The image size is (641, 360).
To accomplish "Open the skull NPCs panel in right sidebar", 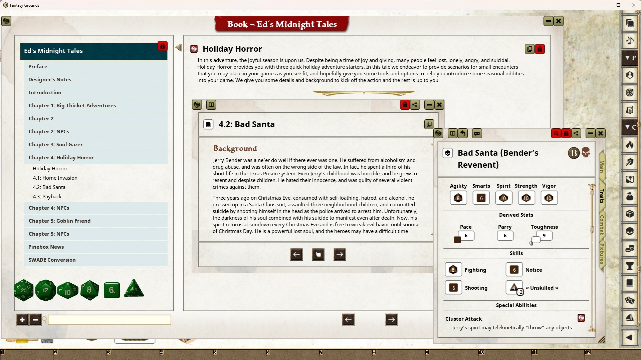I will tap(630, 231).
